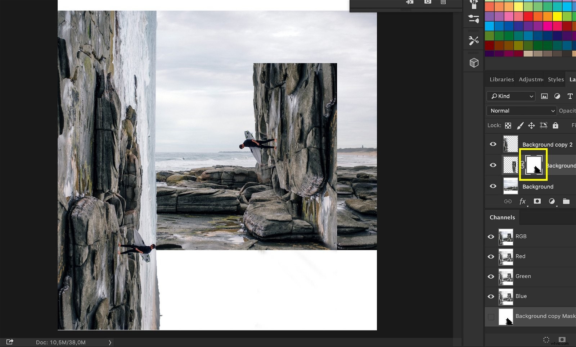Click the padlock to lock all layer properties
This screenshot has width=576, height=347.
555,125
